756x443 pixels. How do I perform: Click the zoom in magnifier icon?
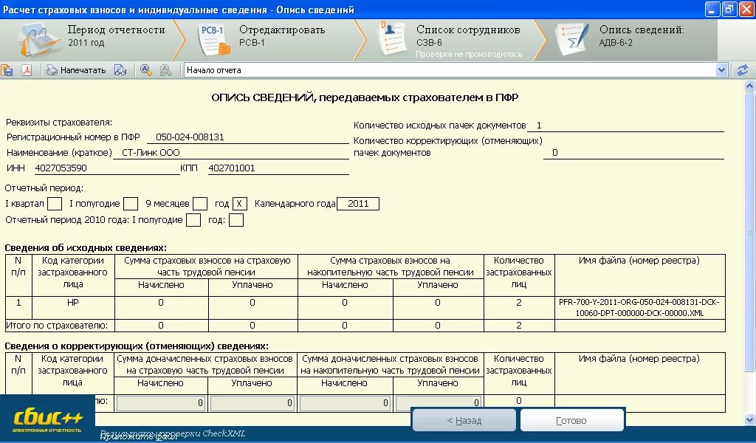point(145,70)
